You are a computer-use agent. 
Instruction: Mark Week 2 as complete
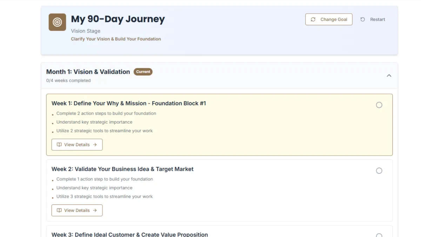tap(379, 171)
